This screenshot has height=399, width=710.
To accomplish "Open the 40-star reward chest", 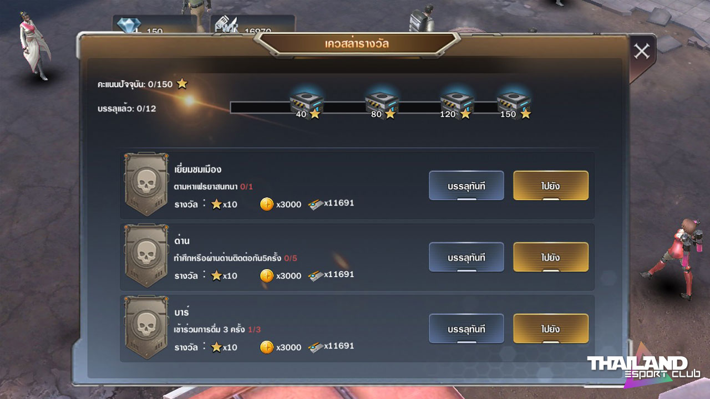I will tap(306, 103).
